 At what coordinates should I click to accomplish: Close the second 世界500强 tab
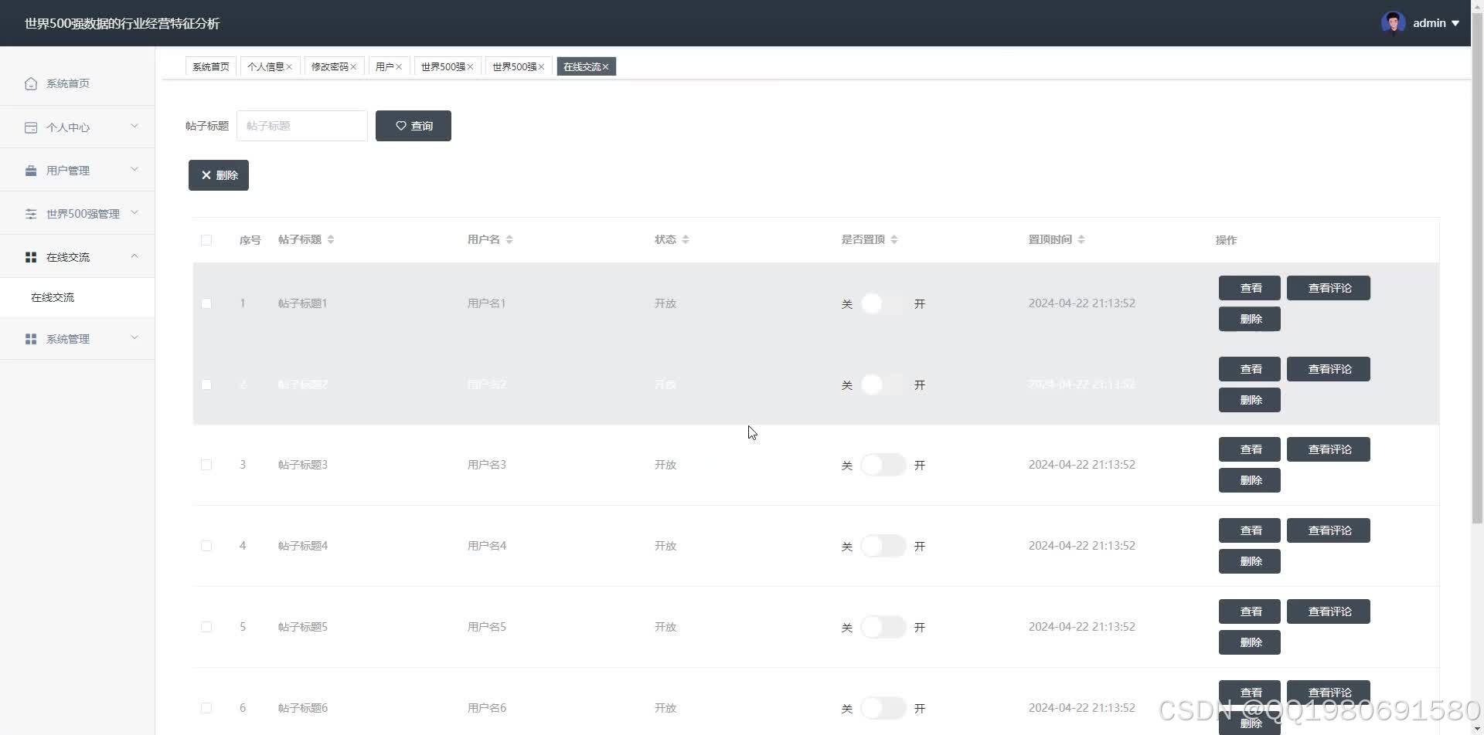[541, 67]
